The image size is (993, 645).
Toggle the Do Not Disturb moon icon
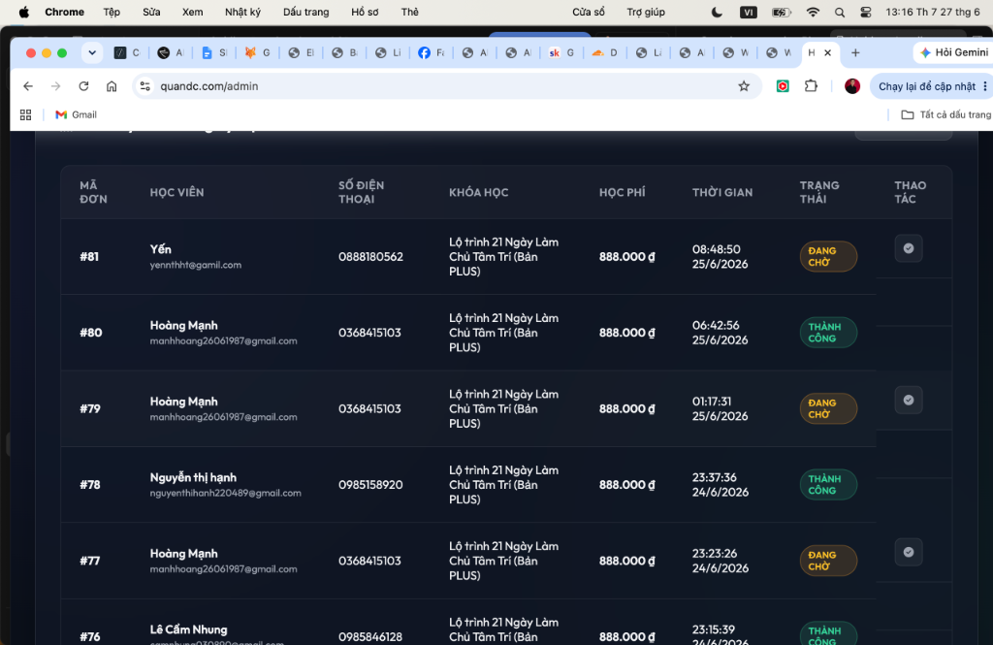[x=717, y=12]
